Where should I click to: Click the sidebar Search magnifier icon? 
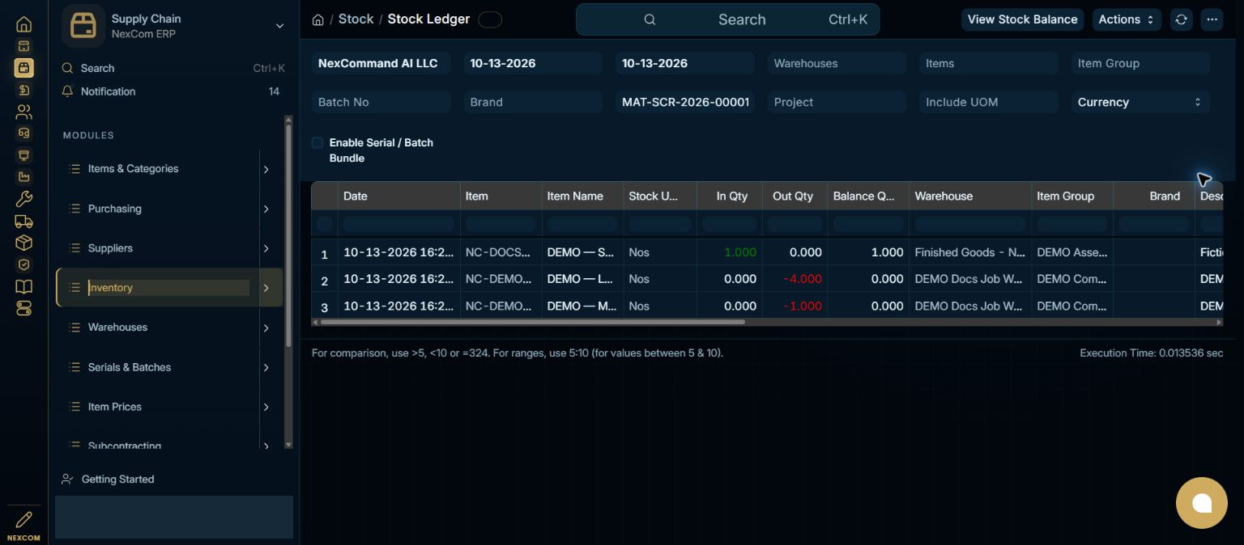pos(68,69)
